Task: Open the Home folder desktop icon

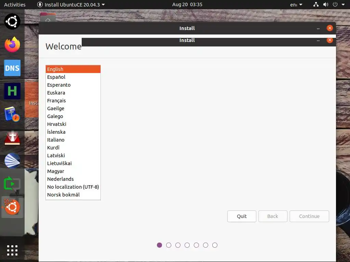Action: [x=48, y=17]
